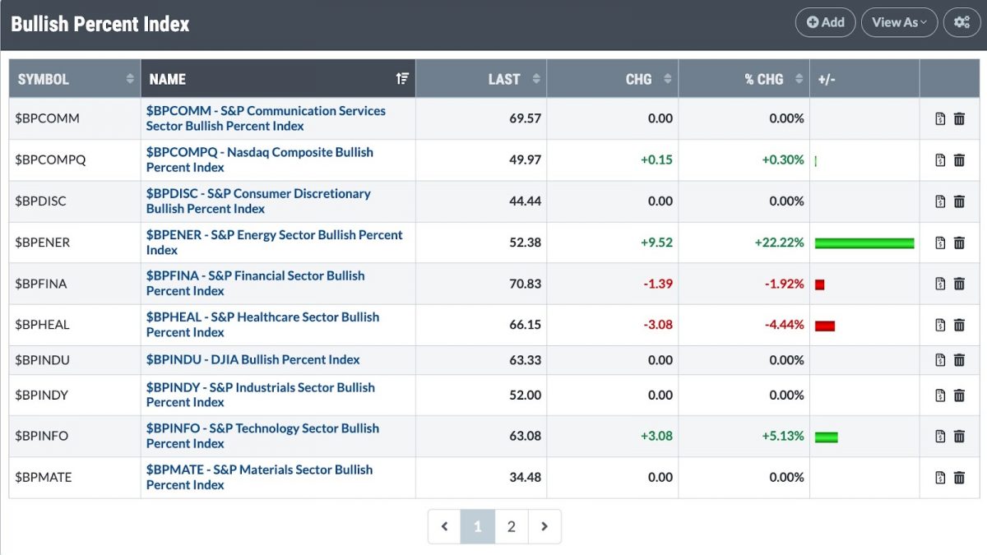987x555 pixels.
Task: Delete the $BPHEAL row with trash icon
Action: pos(959,325)
